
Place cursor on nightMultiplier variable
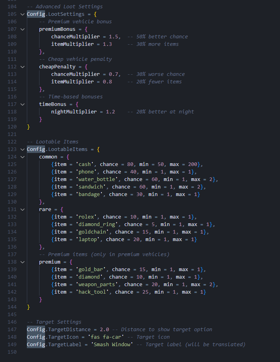(x=73, y=112)
